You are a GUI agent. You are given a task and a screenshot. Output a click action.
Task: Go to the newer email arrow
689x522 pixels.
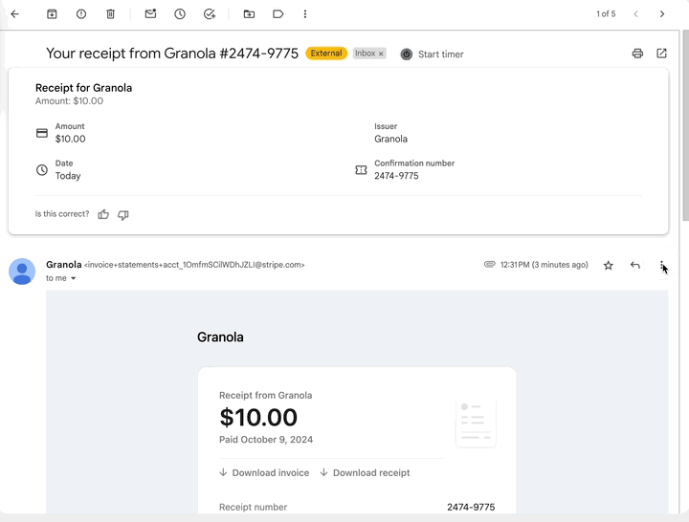tap(635, 14)
